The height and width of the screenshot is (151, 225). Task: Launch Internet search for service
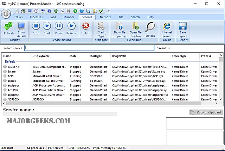coord(167,30)
